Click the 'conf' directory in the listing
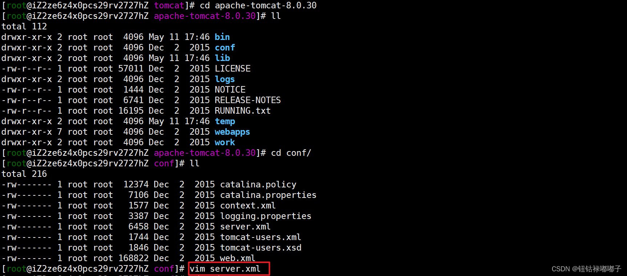The image size is (627, 276). click(225, 48)
